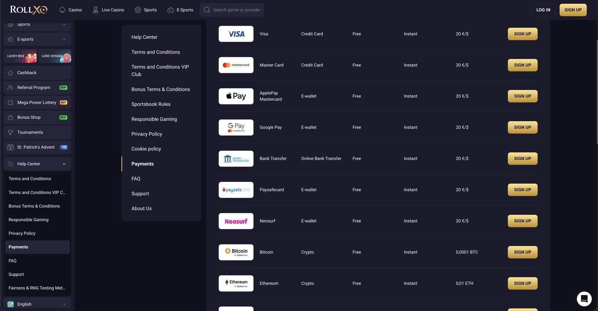Click the Tournaments trophy icon
Viewport: 598px width, 311px height.
point(11,132)
